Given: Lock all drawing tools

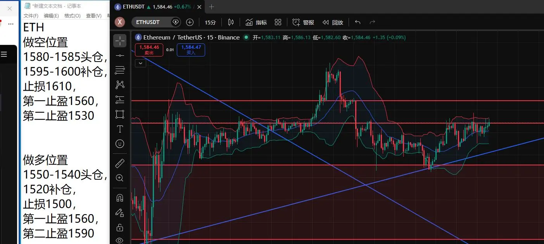Looking at the screenshot, I should [x=120, y=227].
